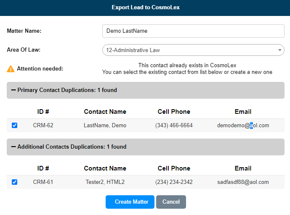Click Cell Phone header in Additional Contacts table

pos(174,168)
